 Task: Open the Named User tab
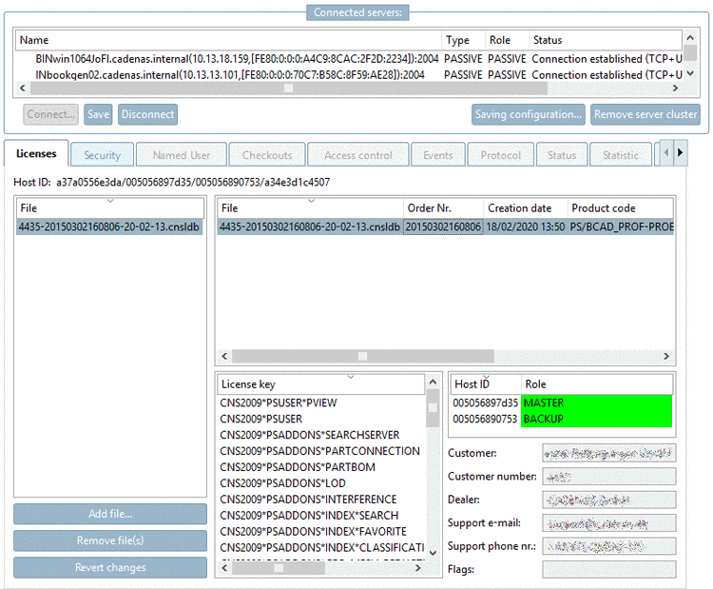pos(182,155)
